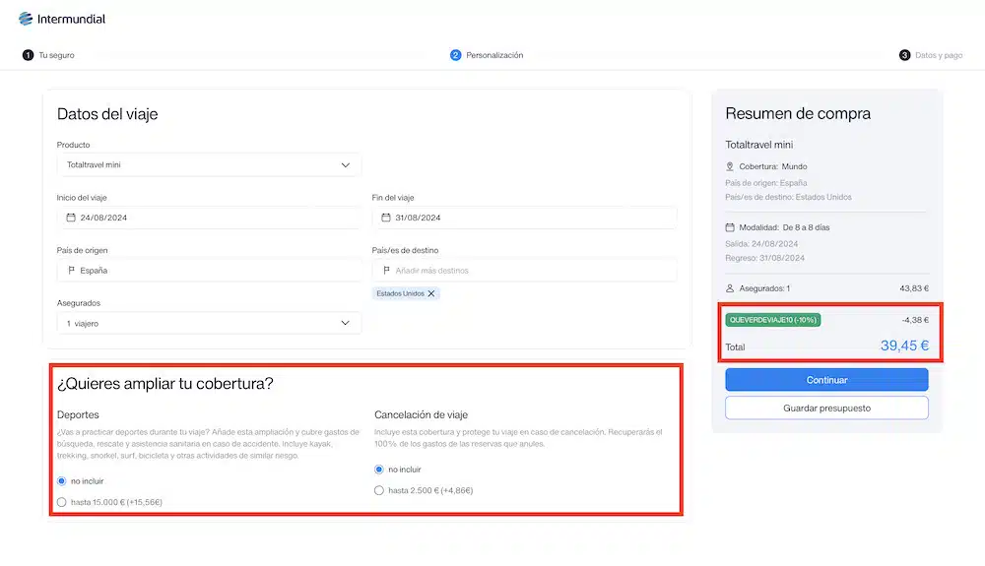Viewport: 985px width, 566px height.
Task: Choose 'no incluir' for Cancelación de viaje
Action: point(379,470)
